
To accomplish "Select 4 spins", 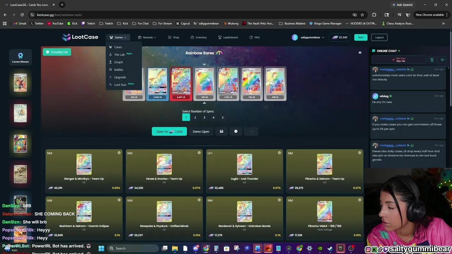I will (213, 117).
